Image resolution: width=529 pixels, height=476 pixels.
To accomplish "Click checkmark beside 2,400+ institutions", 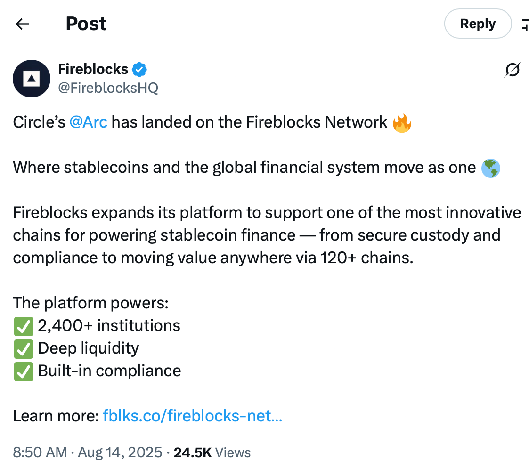I will tap(23, 326).
